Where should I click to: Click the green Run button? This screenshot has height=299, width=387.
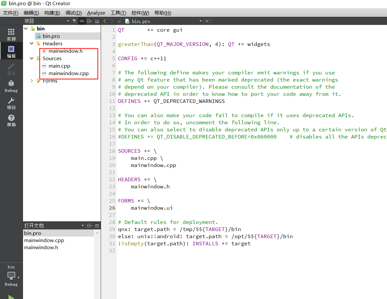click(x=11, y=296)
